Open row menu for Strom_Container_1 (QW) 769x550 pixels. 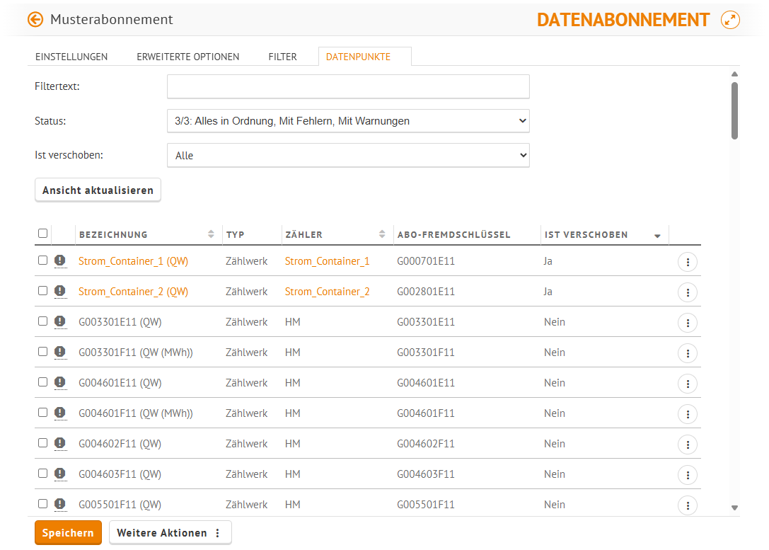tap(688, 263)
